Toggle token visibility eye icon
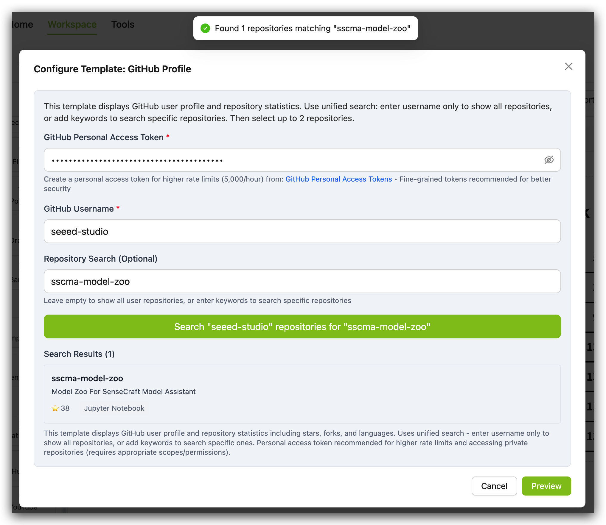This screenshot has height=525, width=606. 549,160
